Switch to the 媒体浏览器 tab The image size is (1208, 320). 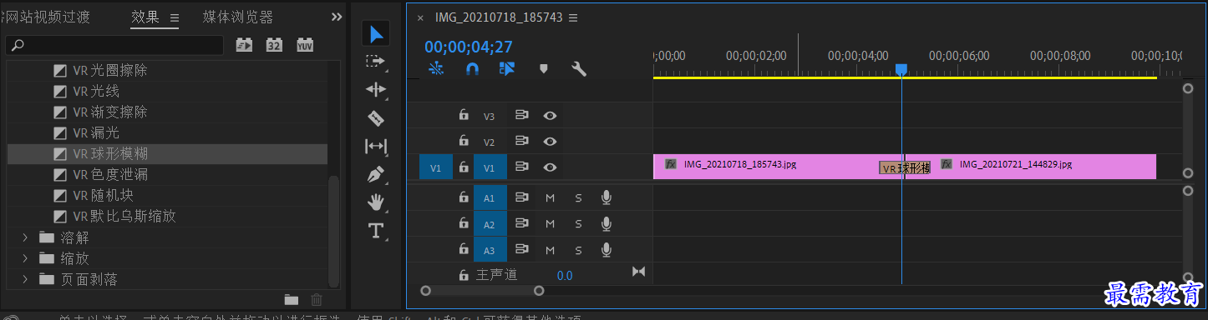(x=238, y=17)
